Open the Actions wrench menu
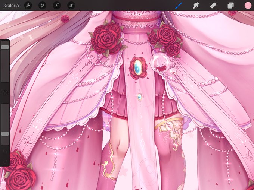The image size is (254, 190). coord(28,6)
